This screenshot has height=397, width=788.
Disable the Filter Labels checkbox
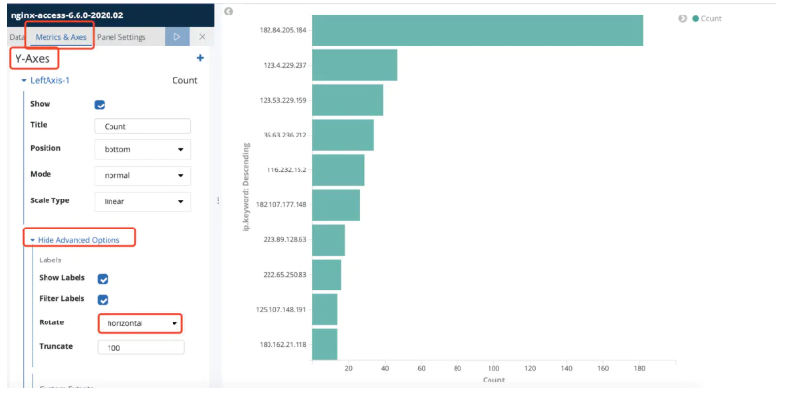pyautogui.click(x=103, y=299)
